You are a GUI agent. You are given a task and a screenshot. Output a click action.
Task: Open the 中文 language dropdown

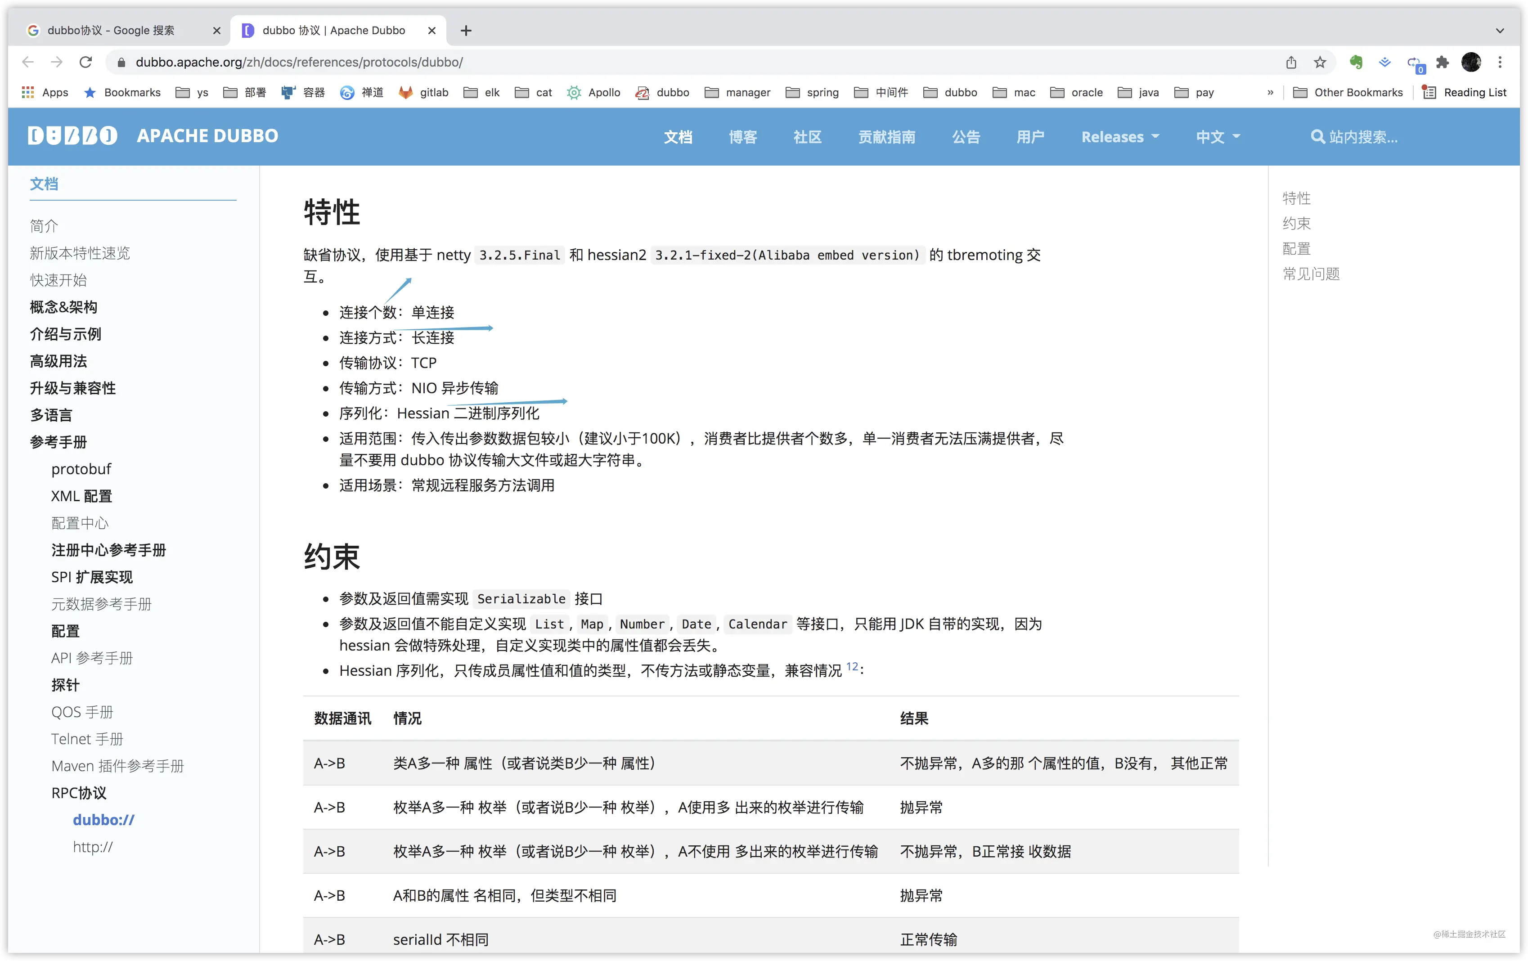[x=1218, y=137]
